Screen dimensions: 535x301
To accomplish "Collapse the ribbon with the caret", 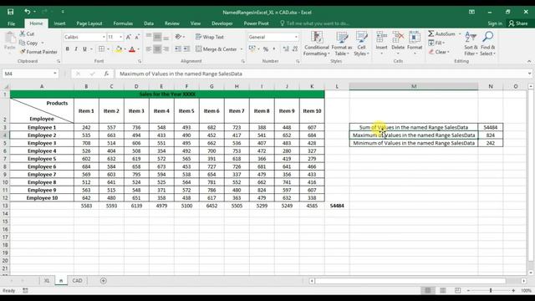I will click(529, 61).
